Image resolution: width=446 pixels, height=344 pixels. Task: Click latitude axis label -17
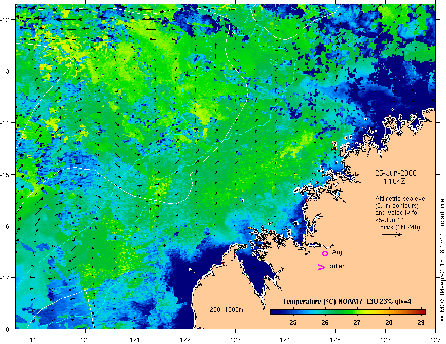coord(5,278)
